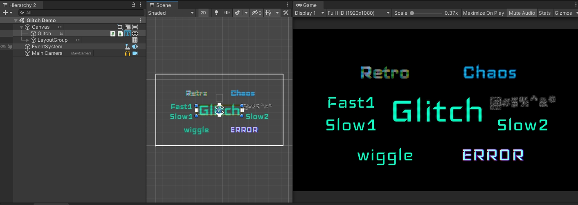The width and height of the screenshot is (578, 205).
Task: Toggle Mute Audio in Game view
Action: 522,13
